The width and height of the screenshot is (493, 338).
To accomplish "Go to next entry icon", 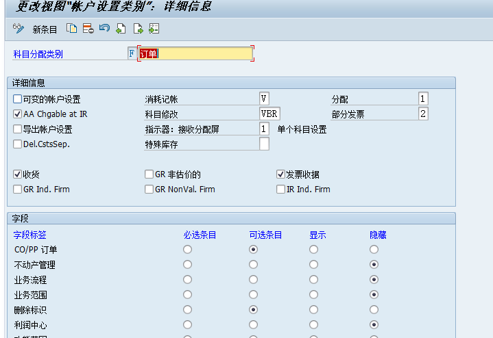I will tap(138, 29).
